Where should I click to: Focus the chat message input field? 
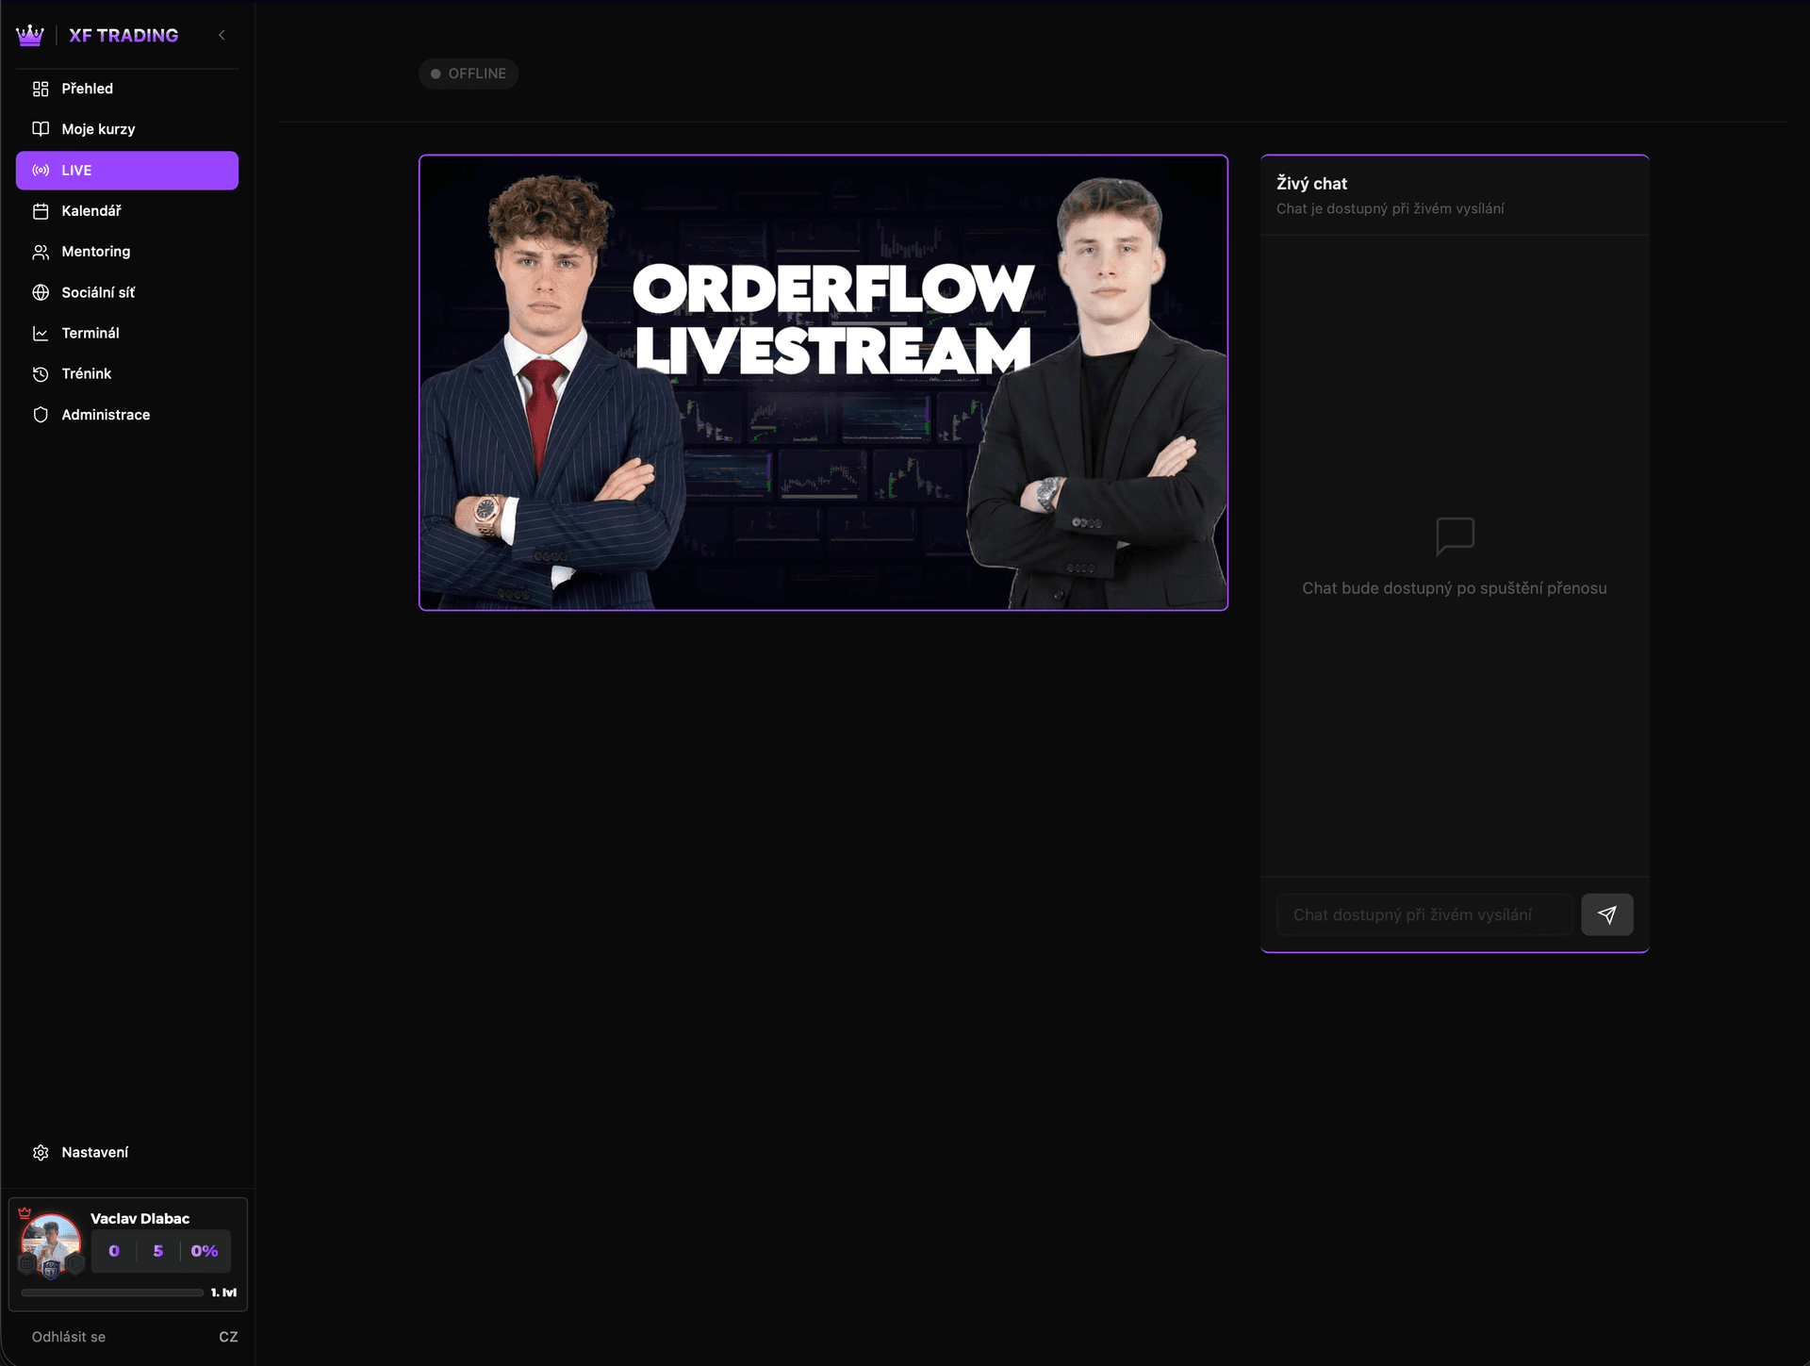pos(1424,913)
